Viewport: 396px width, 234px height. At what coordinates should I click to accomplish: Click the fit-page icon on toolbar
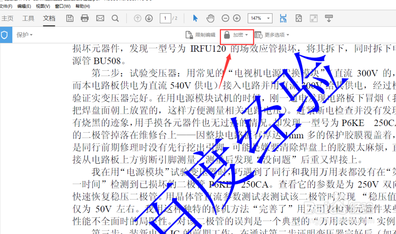(x=299, y=18)
